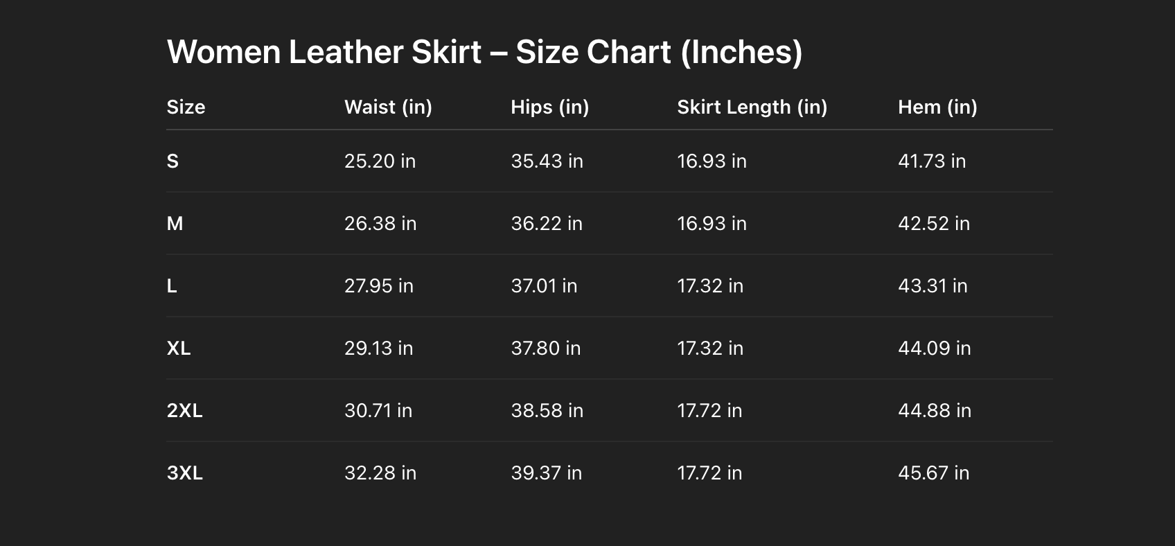Select the 2XL size row label
The image size is (1175, 546).
[184, 410]
